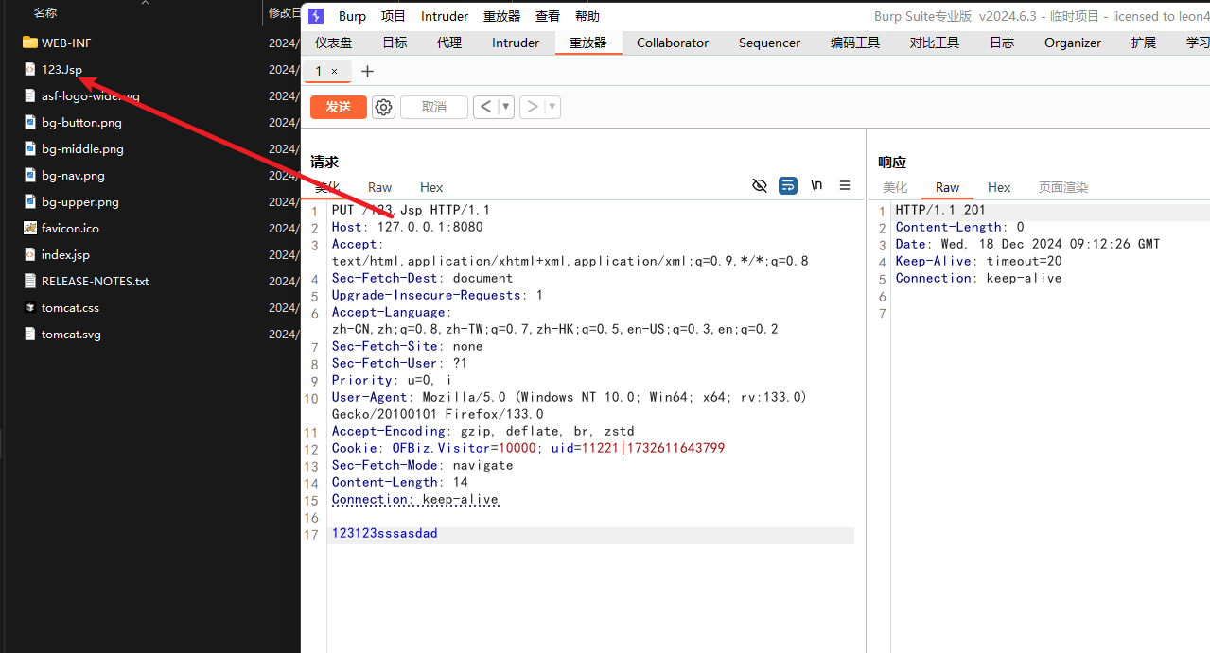
Task: Click the Burp Suite lightning logo icon
Action: [317, 16]
